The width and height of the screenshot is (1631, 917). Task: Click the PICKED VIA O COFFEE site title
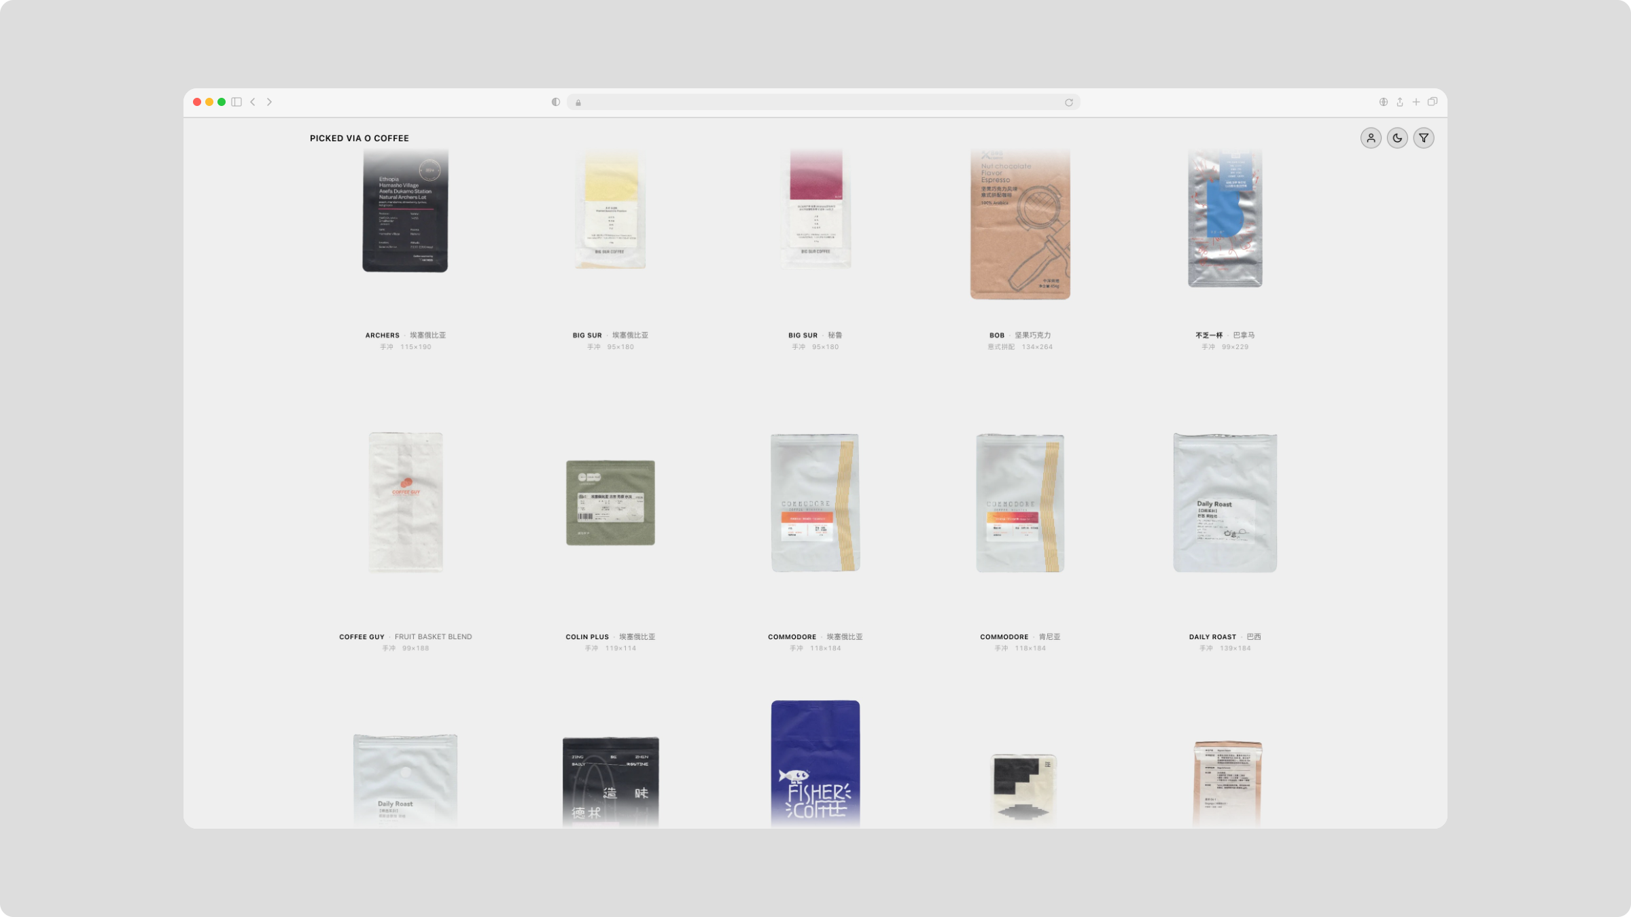click(x=359, y=139)
